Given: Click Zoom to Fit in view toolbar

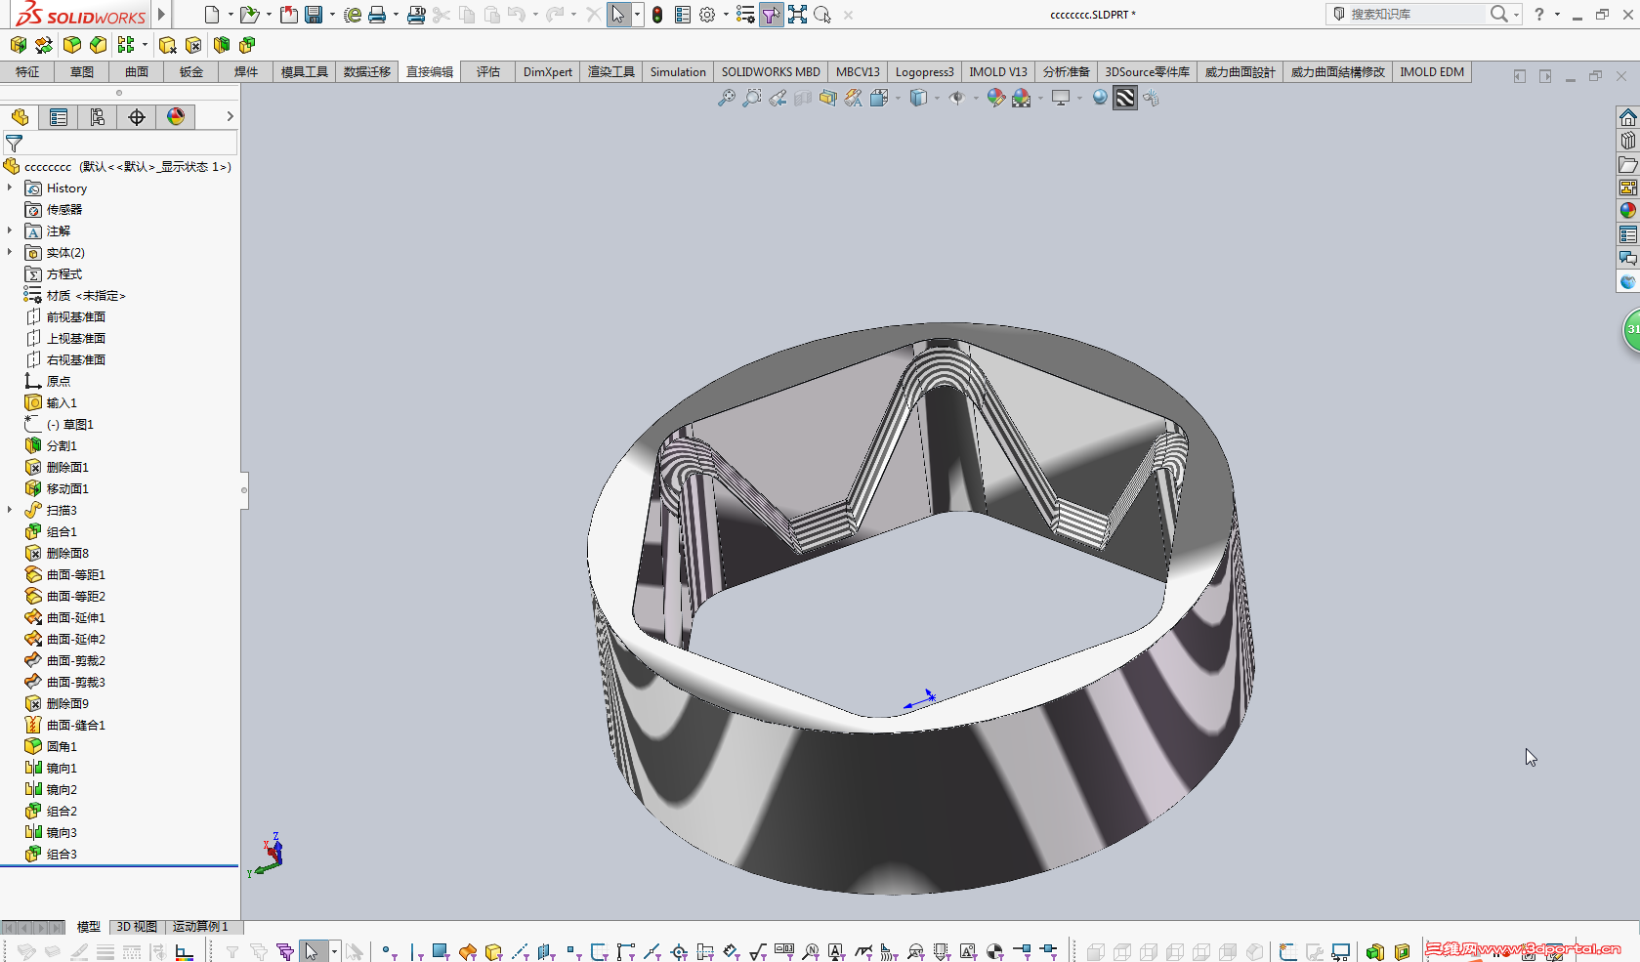Looking at the screenshot, I should click(726, 98).
